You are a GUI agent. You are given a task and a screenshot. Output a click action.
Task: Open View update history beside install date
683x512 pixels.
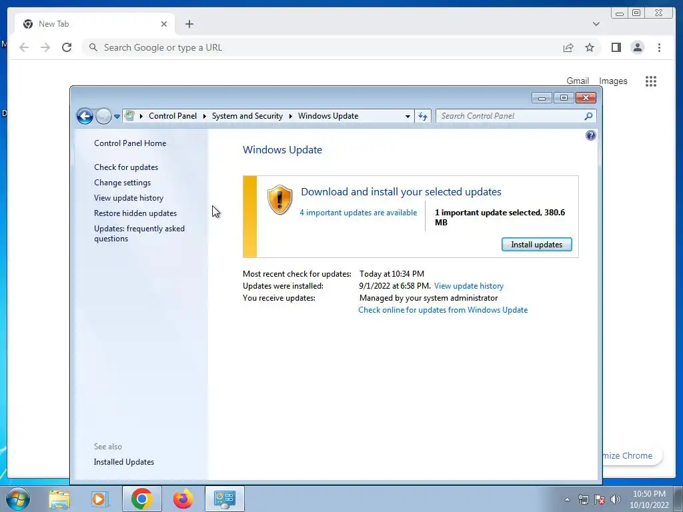pyautogui.click(x=469, y=286)
